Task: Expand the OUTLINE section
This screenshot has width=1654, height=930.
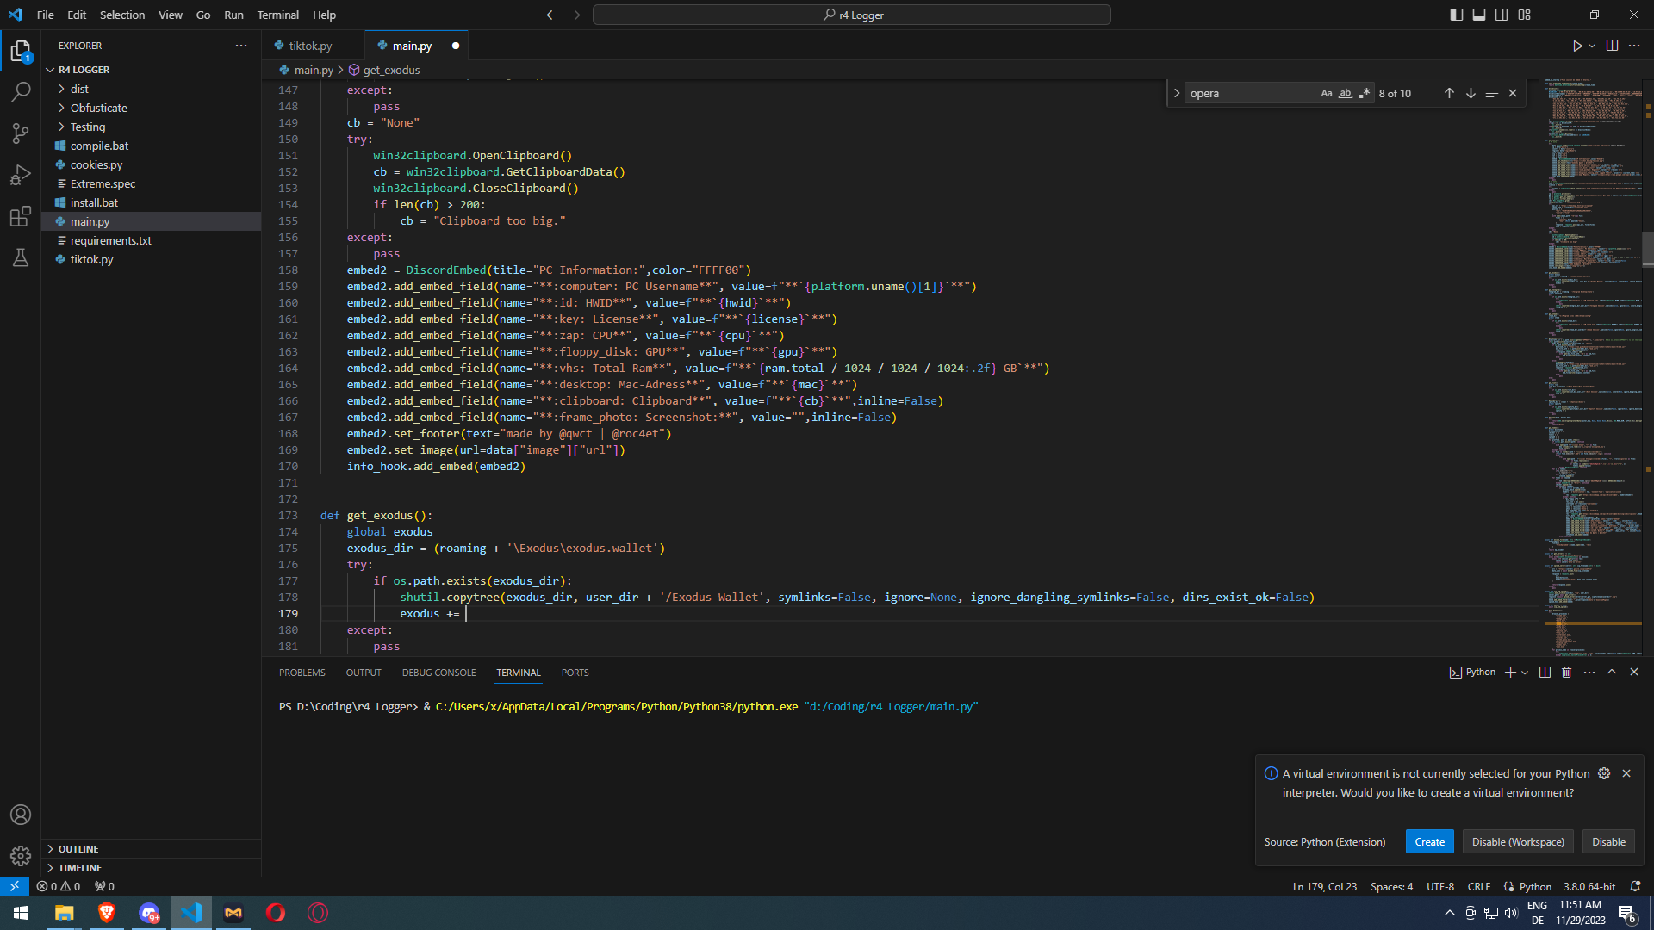Action: [x=78, y=849]
